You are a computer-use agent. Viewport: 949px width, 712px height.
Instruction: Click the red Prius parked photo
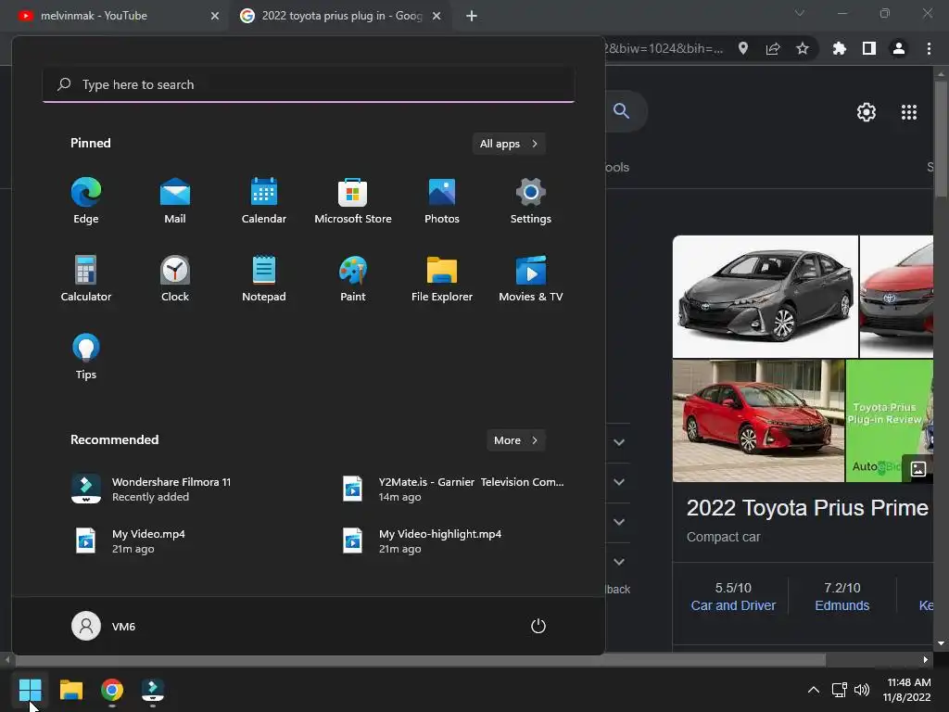pos(758,421)
